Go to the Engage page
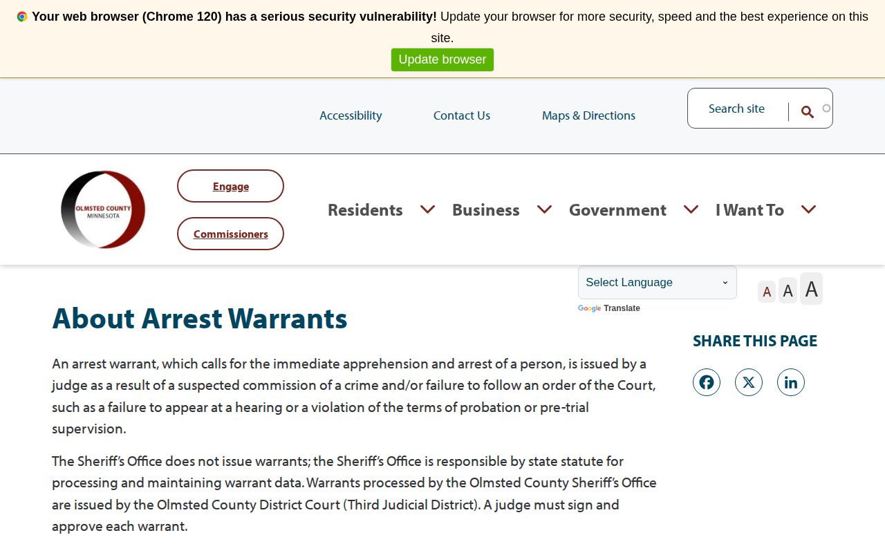885x553 pixels. 230,186
